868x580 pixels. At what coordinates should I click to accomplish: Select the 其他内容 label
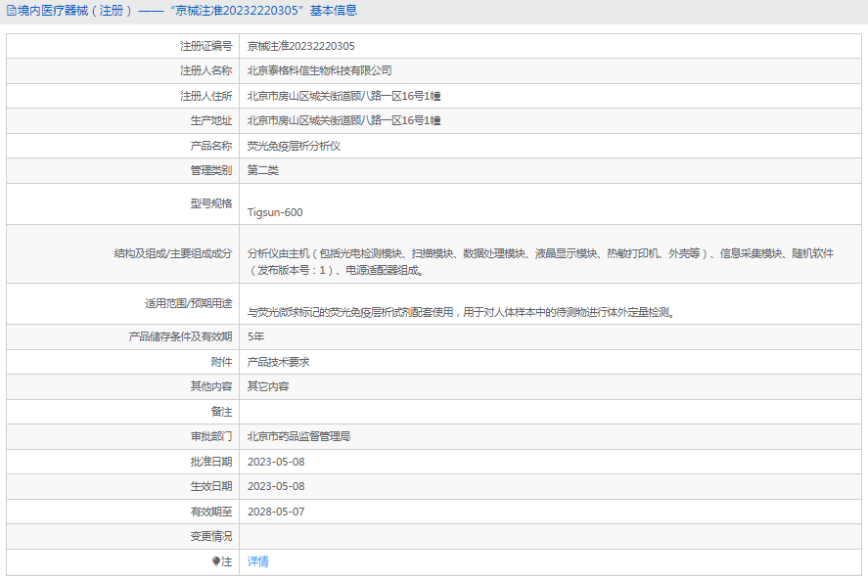[x=211, y=386]
